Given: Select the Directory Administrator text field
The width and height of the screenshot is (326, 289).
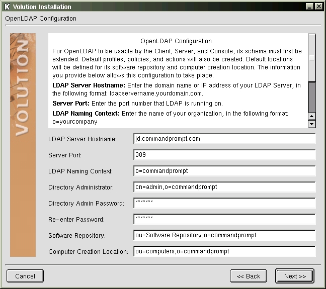Looking at the screenshot, I should pos(224,187).
